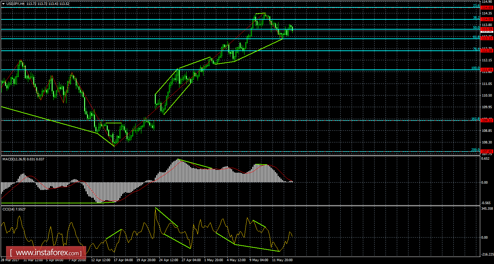Select the 28 Mar 2017 date label
The height and width of the screenshot is (264, 494).
10,260
